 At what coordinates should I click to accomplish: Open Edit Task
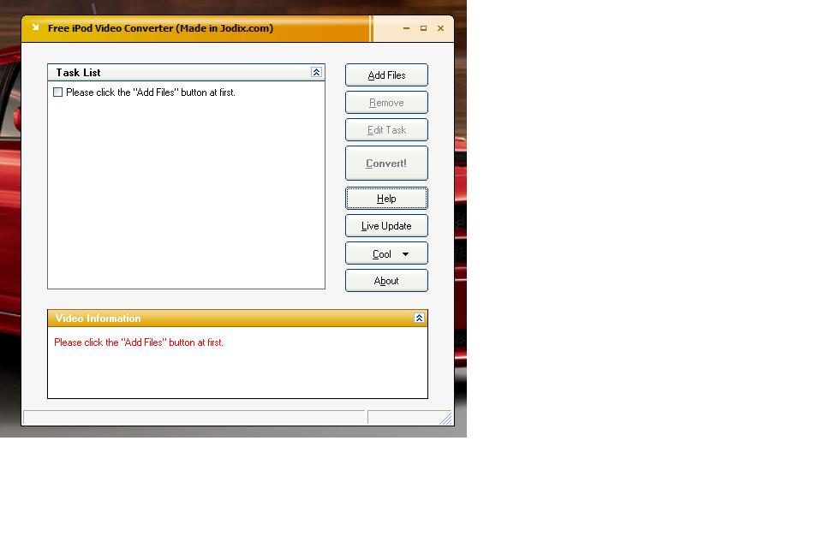(x=386, y=130)
